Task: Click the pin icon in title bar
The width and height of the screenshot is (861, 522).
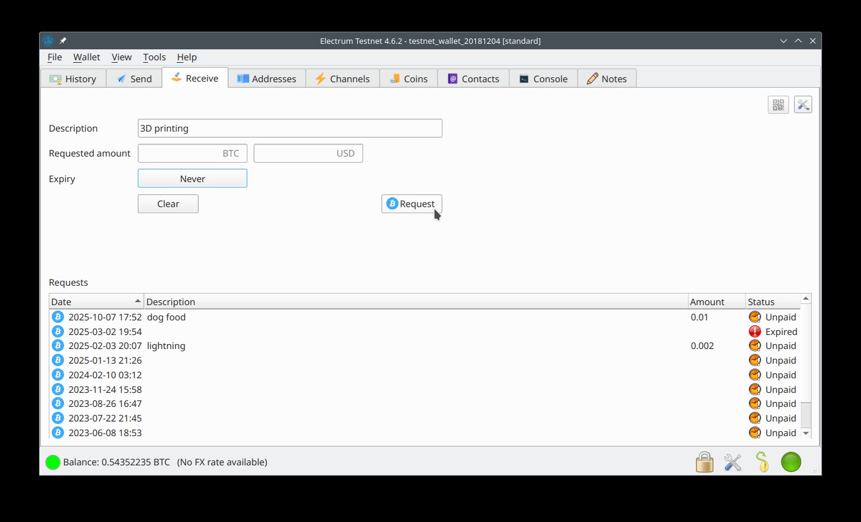Action: click(63, 41)
